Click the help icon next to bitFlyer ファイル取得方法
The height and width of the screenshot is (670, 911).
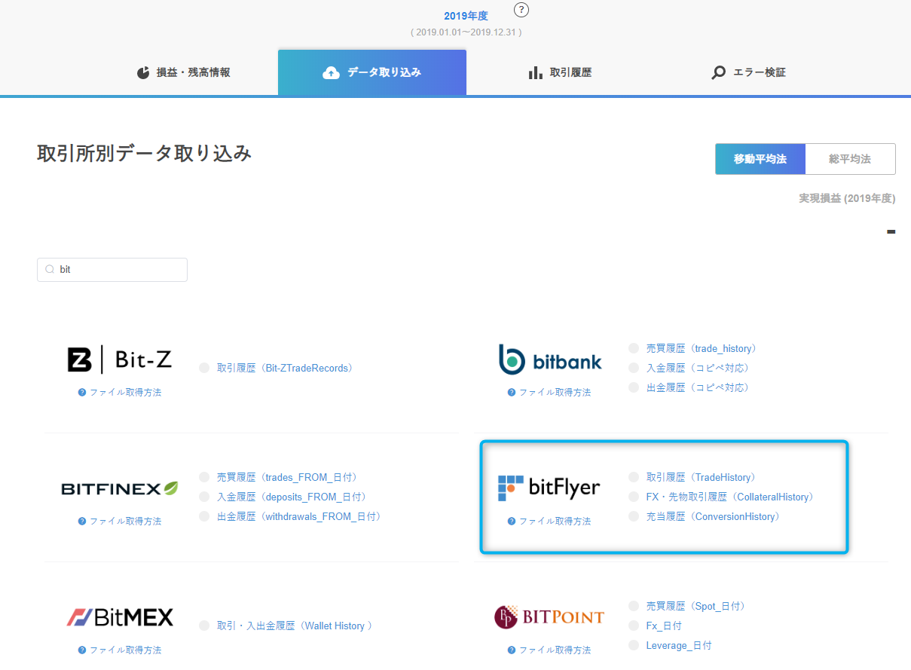click(x=511, y=520)
